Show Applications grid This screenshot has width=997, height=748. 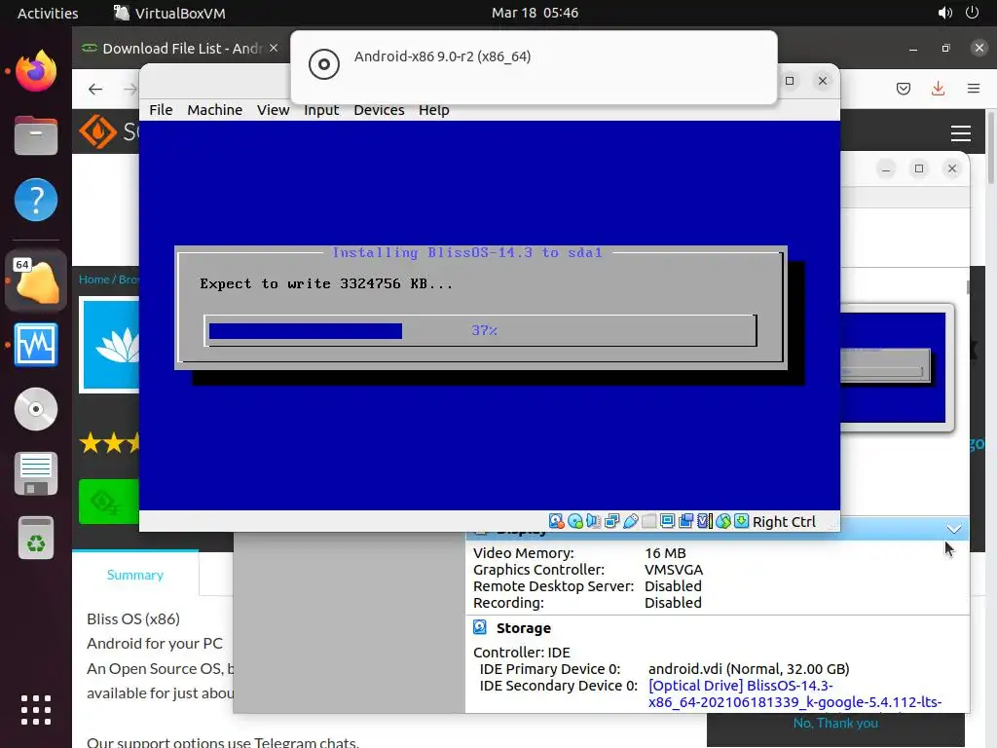pos(36,710)
